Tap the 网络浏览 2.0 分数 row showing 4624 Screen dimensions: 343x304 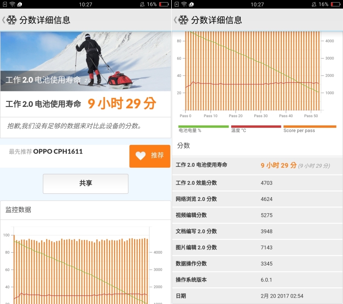click(257, 199)
